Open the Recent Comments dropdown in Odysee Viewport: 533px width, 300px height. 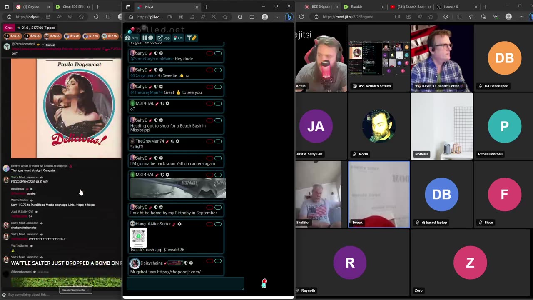point(75,290)
